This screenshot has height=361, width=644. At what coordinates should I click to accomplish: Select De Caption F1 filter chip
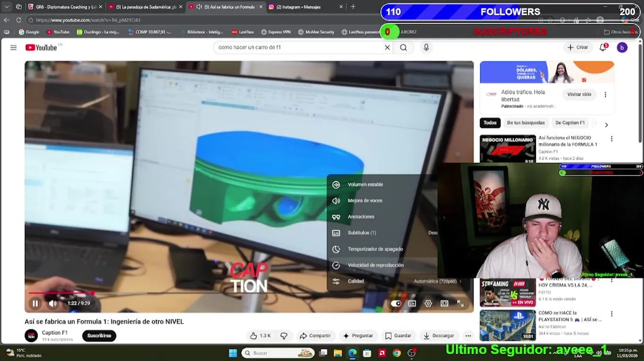pos(570,123)
